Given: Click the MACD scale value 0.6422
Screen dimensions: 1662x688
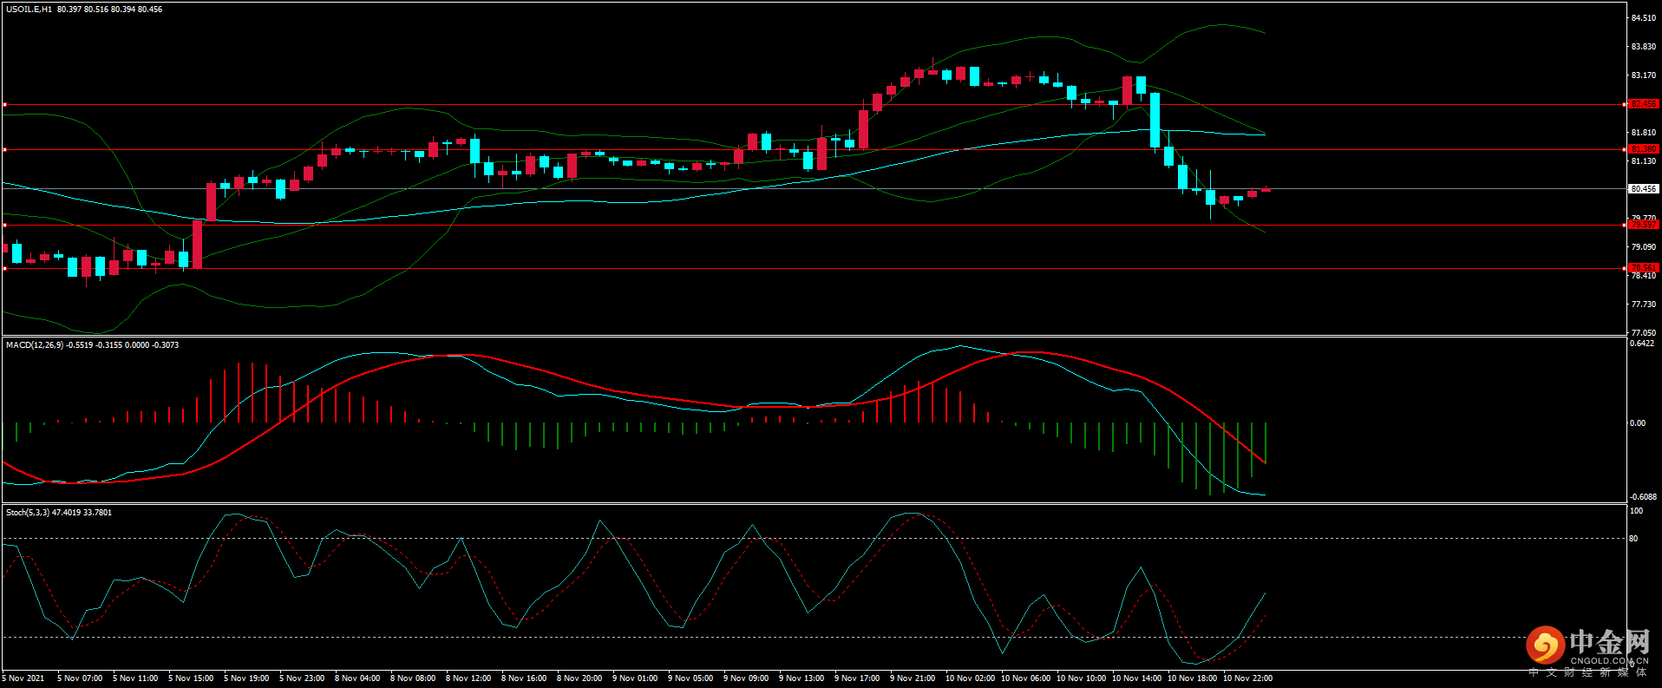Looking at the screenshot, I should [1642, 344].
